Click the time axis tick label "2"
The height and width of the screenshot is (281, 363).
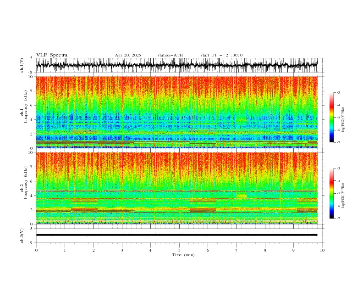point(93,250)
